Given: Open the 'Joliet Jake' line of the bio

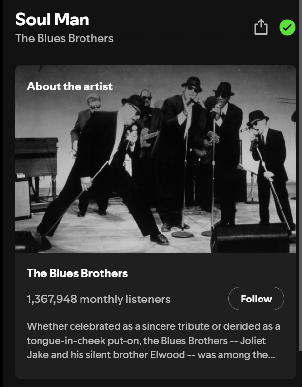Looking at the screenshot, I should (x=146, y=341).
